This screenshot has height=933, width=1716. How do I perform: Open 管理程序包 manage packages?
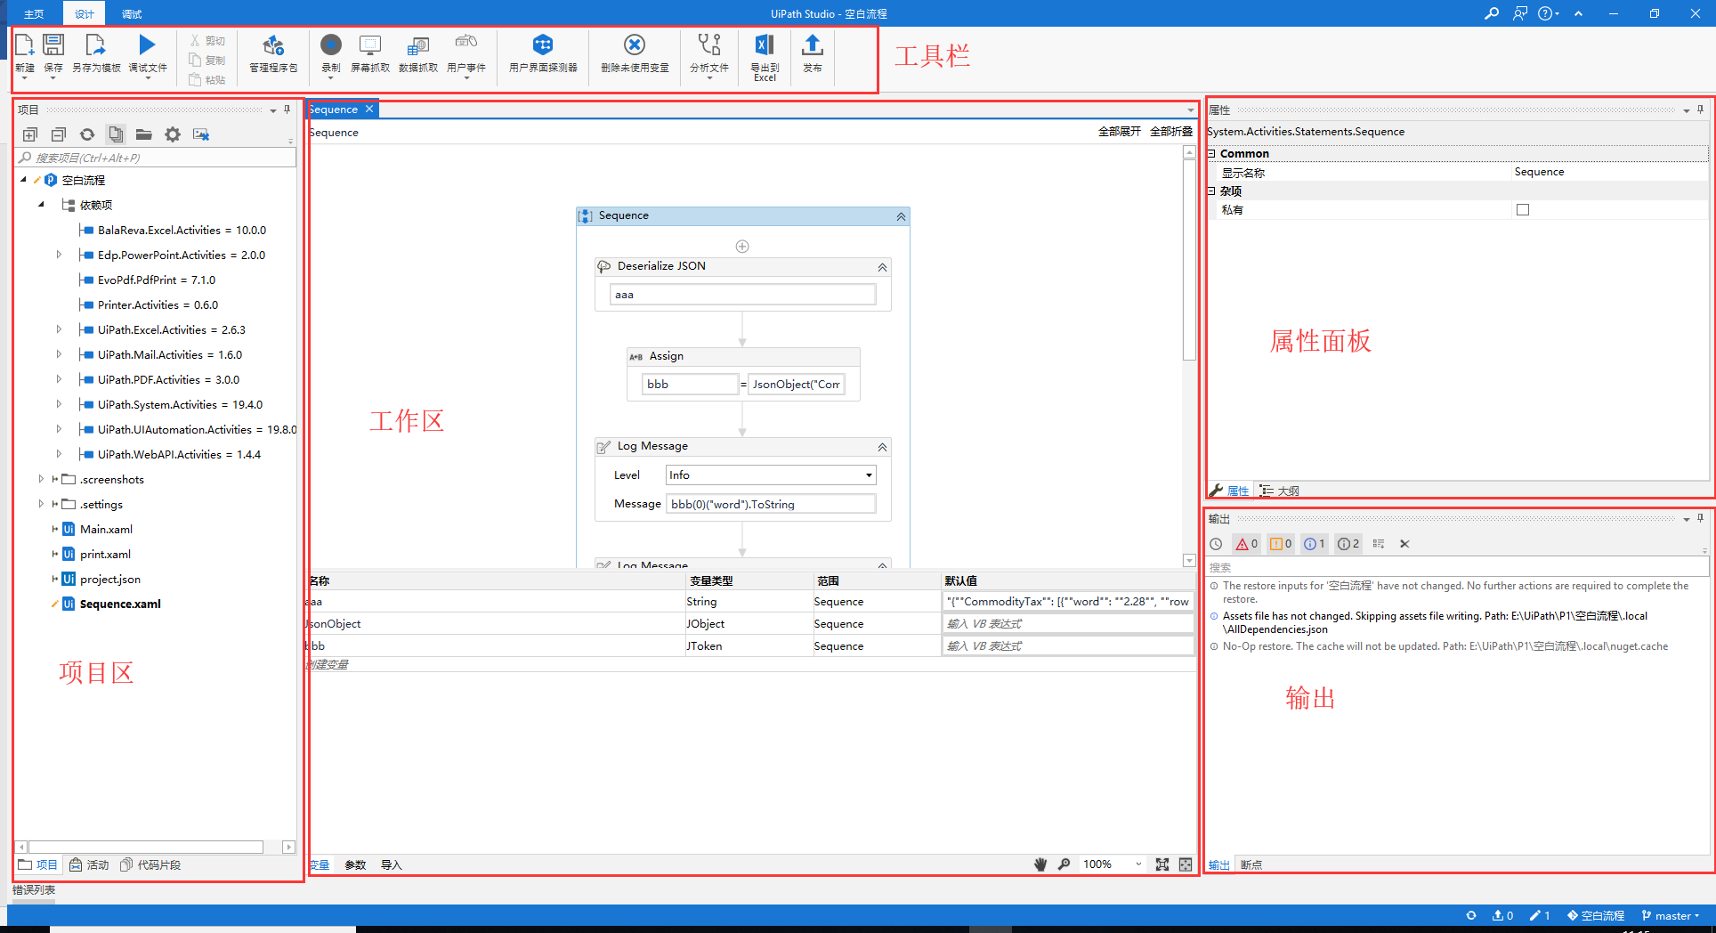273,53
